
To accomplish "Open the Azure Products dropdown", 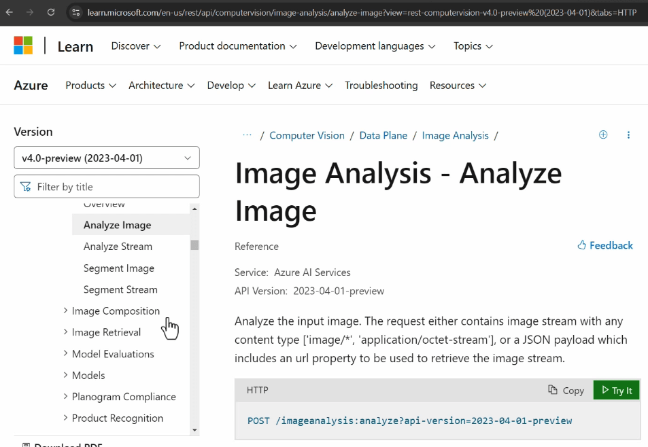I will click(x=91, y=86).
